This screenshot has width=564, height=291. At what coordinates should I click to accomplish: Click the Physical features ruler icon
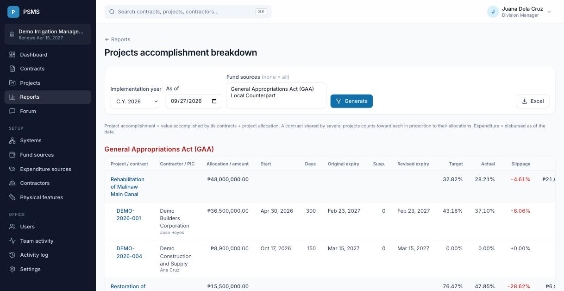pos(13,197)
